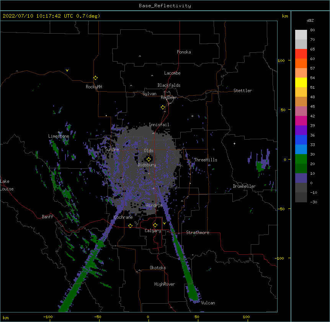330x322 pixels.
Task: Click the RedDeer city label
Action: tap(168, 97)
